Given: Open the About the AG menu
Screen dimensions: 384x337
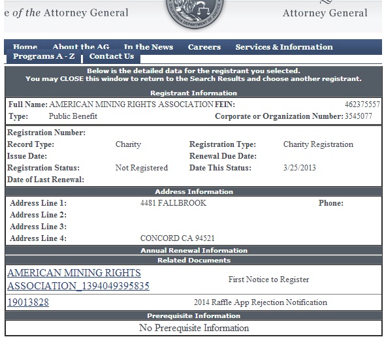Looking at the screenshot, I should coord(81,46).
